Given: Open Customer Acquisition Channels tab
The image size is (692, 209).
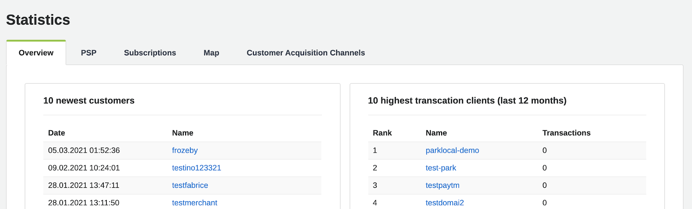Looking at the screenshot, I should point(305,53).
